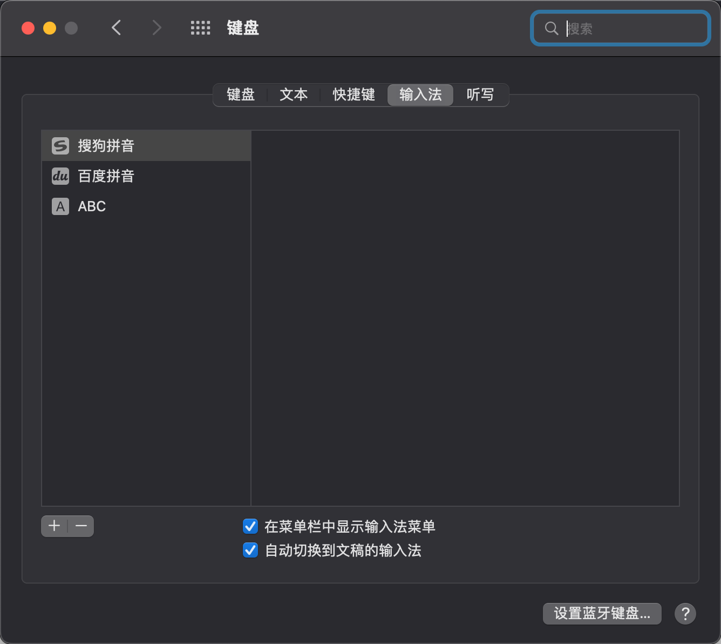The width and height of the screenshot is (721, 644).
Task: Toggle 在菜单栏中显示输入法菜单 checkbox
Action: [250, 526]
